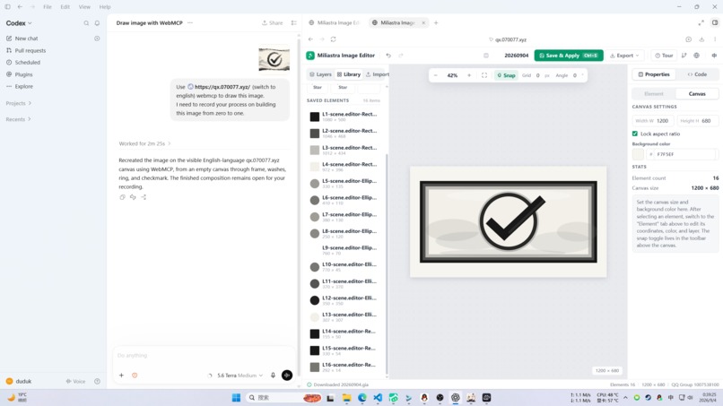Toggle the Snap button
723x406 pixels.
point(506,75)
